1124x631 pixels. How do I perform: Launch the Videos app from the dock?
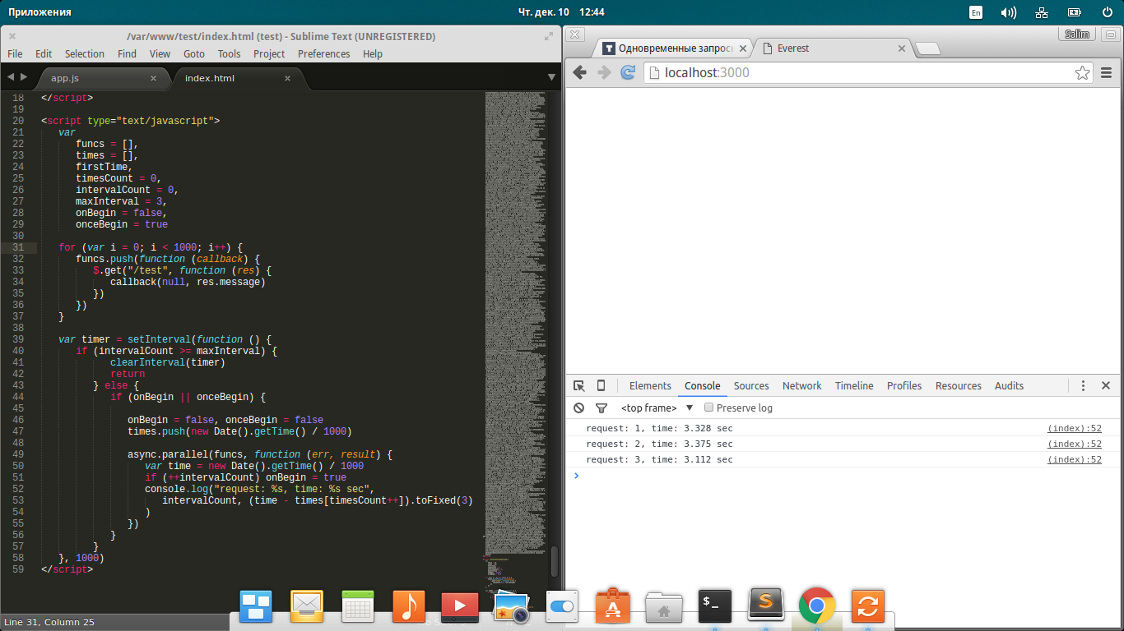pos(460,606)
